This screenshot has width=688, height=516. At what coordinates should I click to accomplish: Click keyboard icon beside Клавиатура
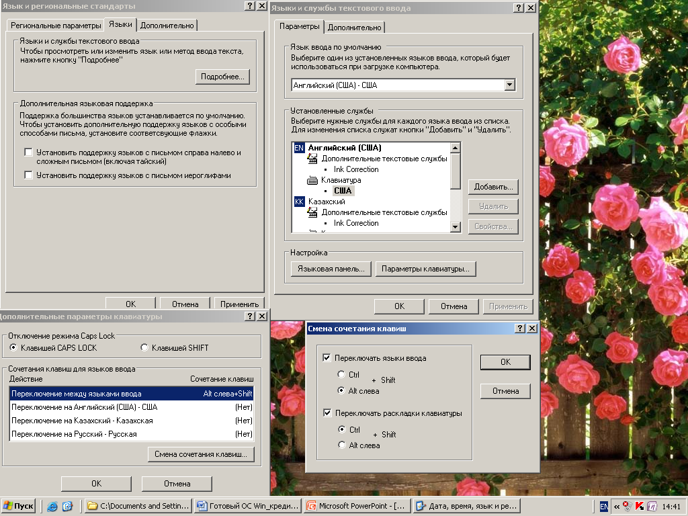click(x=312, y=180)
